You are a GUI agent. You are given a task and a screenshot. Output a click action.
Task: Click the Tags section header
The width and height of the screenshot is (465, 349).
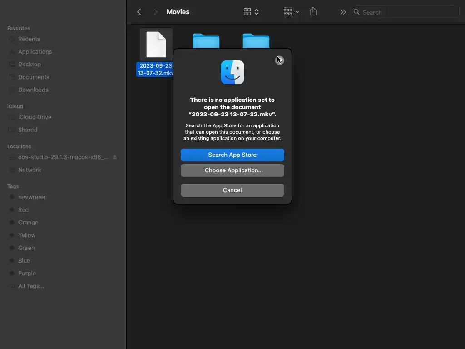(x=13, y=186)
